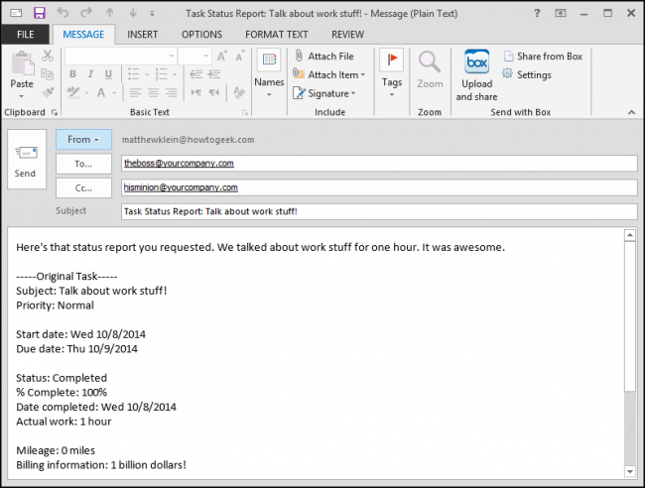Open the Paste options dropdown arrow
Viewport: 645px width, 488px height.
[x=22, y=96]
